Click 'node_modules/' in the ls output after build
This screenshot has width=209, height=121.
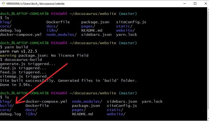tap(87, 101)
